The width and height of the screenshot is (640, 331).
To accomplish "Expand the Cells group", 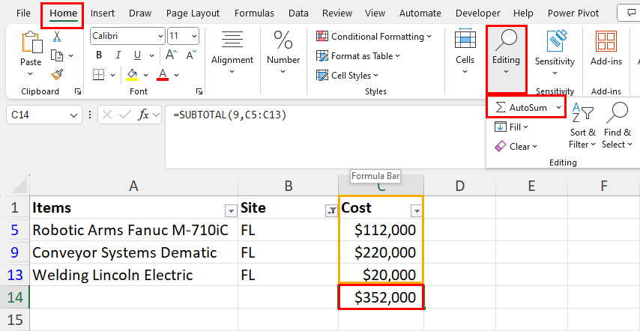I will coord(465,52).
